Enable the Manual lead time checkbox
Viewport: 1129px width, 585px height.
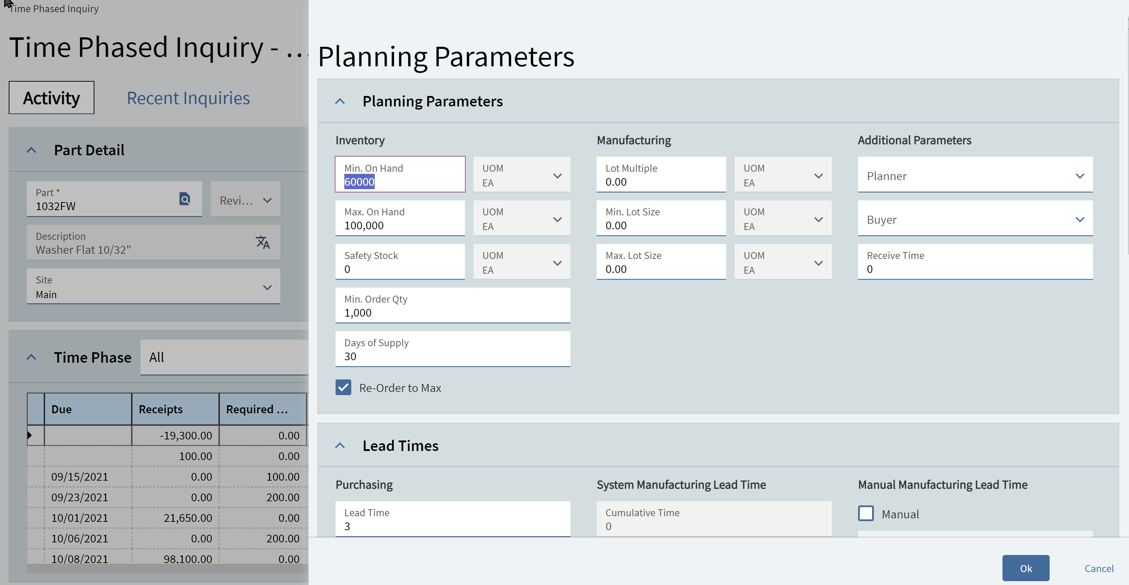(x=865, y=514)
